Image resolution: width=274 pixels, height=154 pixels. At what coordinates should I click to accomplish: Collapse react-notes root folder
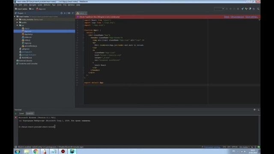pyautogui.click(x=15, y=17)
